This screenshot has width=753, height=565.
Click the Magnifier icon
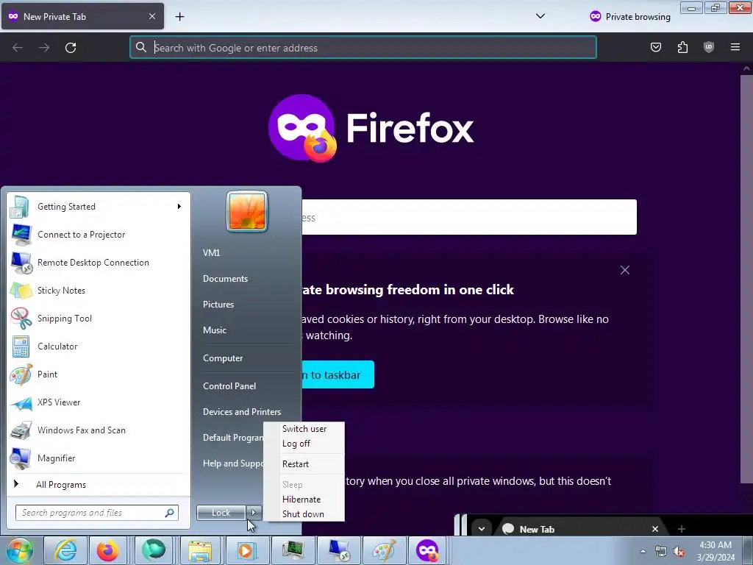[x=21, y=458]
